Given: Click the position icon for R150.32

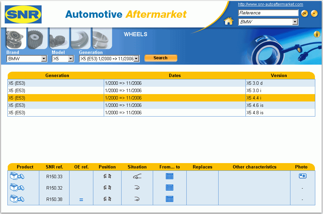Looking at the screenshot, I should point(107,188).
